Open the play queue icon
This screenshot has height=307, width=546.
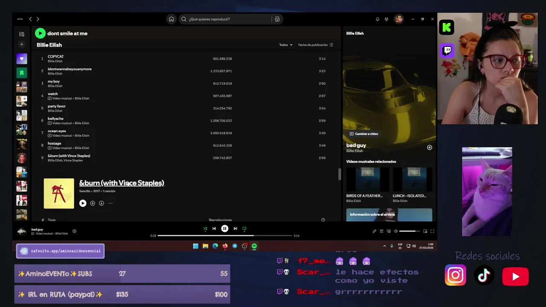coord(381,231)
